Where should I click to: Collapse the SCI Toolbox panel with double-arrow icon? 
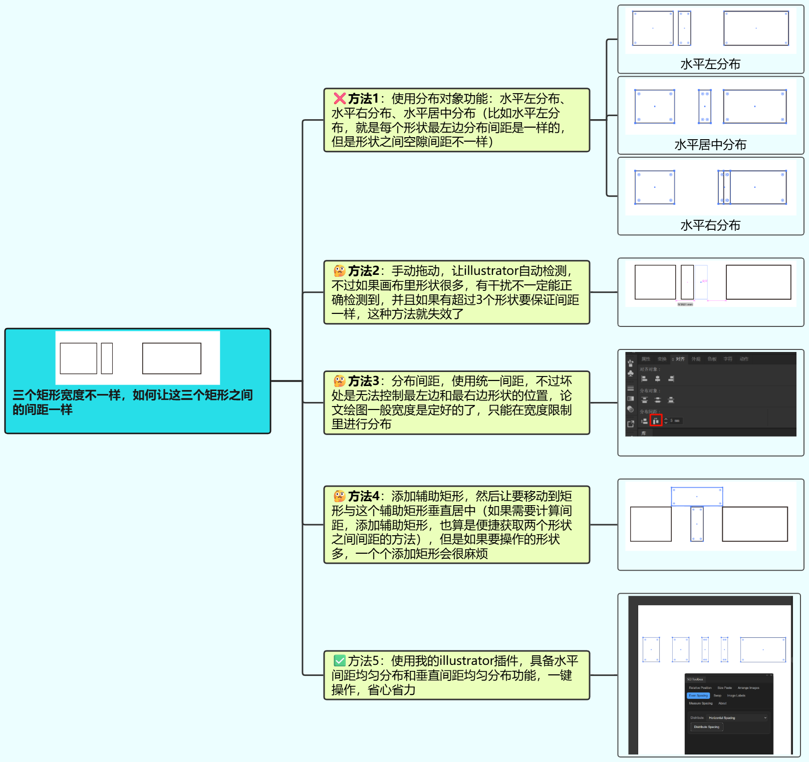pos(766,675)
